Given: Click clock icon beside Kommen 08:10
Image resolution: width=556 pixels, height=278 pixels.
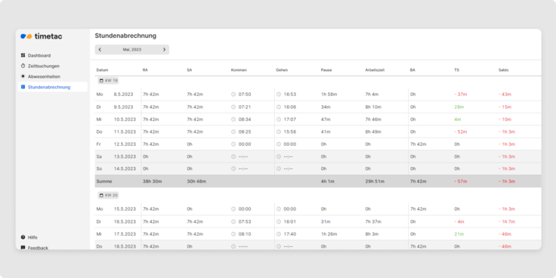Looking at the screenshot, I should coord(233,234).
